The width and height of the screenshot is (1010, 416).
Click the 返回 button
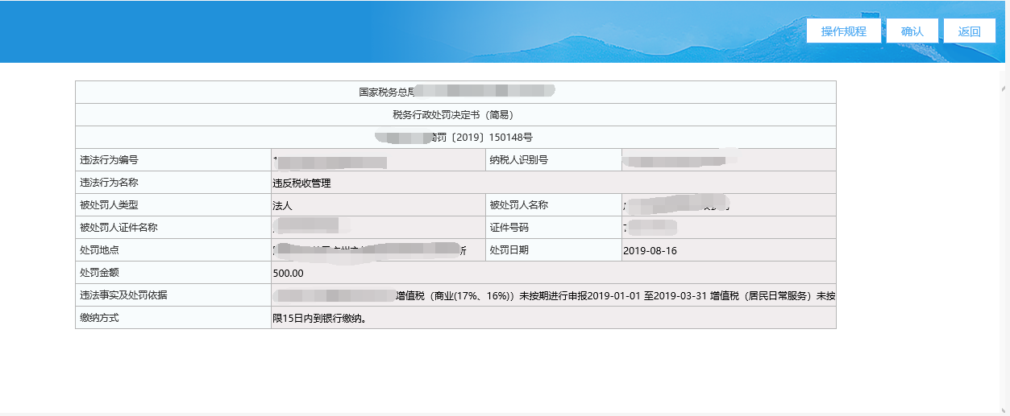tap(969, 31)
